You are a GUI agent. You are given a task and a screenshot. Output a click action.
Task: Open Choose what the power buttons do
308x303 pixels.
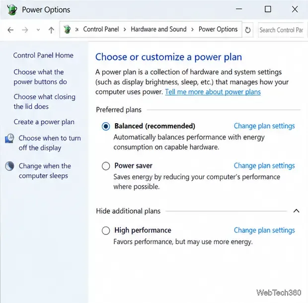point(40,77)
